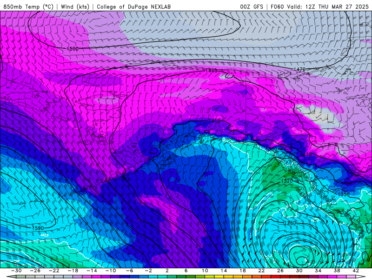Select the -10 colorbar tick label
Viewport: 372px width, 279px height.
[111, 271]
